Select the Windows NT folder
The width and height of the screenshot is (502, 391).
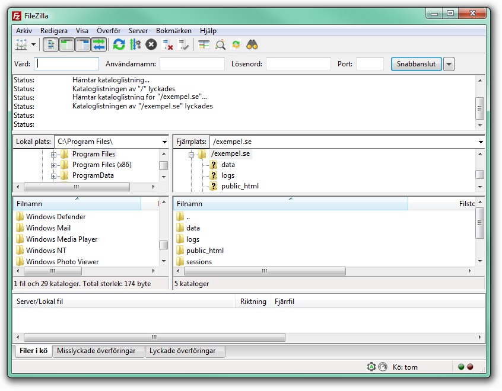46,251
